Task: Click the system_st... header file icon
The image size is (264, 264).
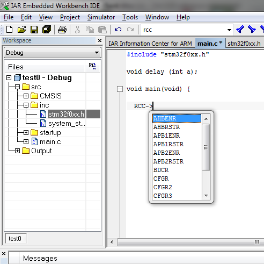Action: 43,124
